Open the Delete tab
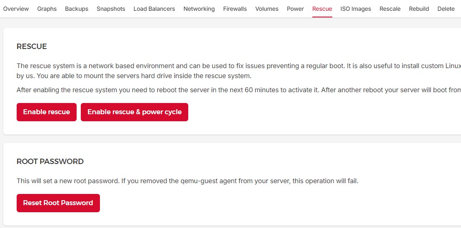The width and height of the screenshot is (461, 228). pos(446,9)
